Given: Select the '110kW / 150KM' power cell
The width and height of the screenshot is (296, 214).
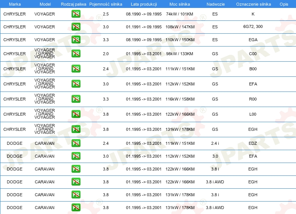Looking at the screenshot, I should coord(180,40).
